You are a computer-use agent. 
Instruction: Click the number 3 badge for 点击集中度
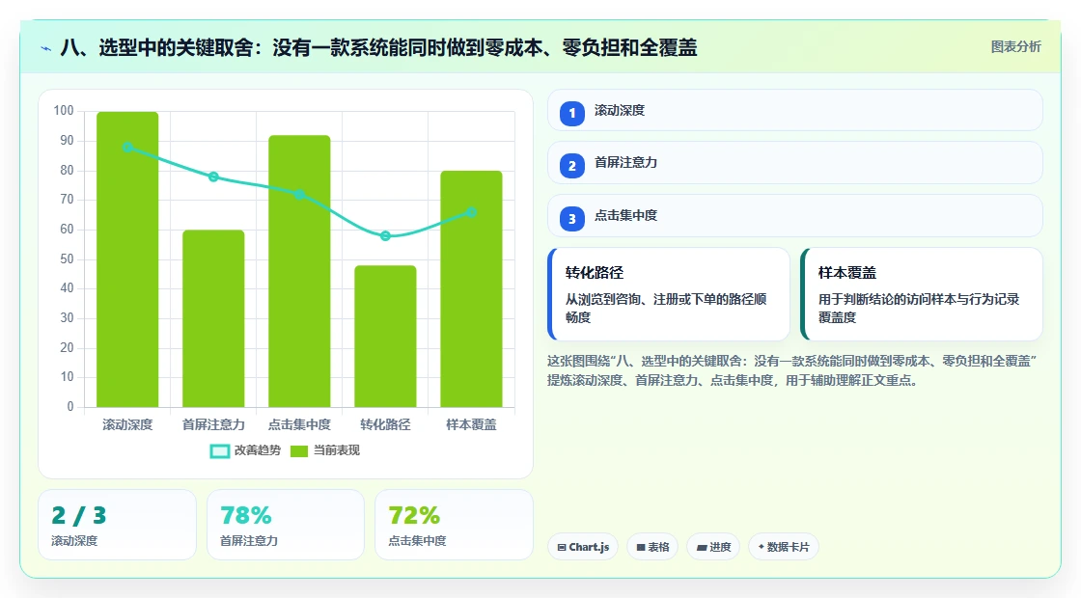coord(571,219)
